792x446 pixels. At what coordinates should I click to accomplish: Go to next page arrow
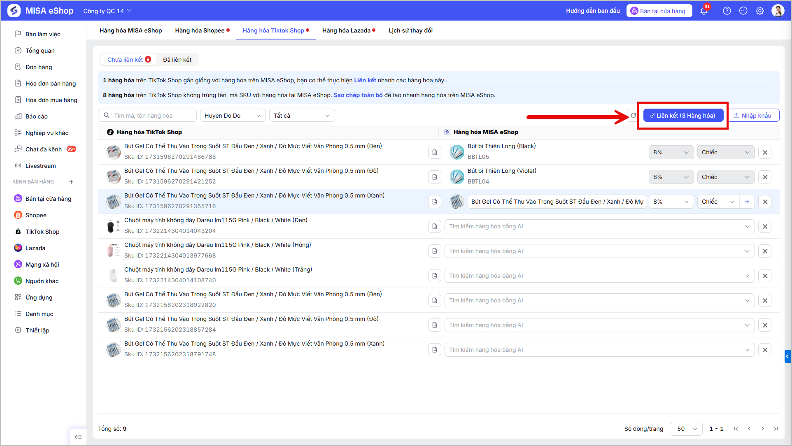coord(763,429)
